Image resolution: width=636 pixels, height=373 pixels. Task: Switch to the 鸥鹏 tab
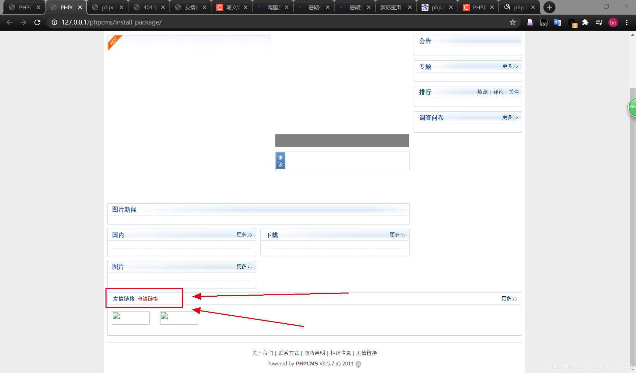[x=273, y=7]
